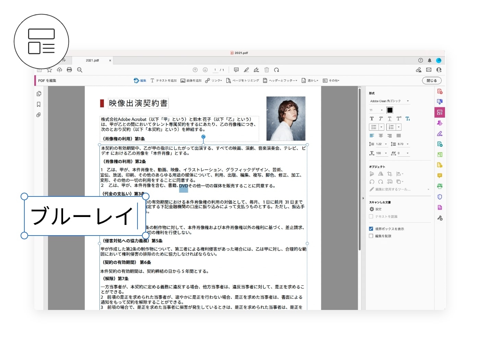
Task: Click 閉じる button to close editing
Action: pos(432,81)
